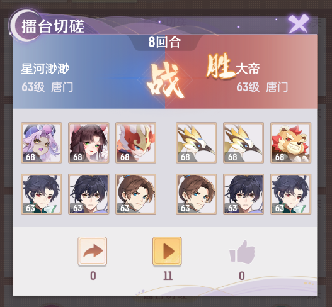The width and height of the screenshot is (332, 307).
Task: Select the purple-haired pet portrait
Action: pos(42,143)
